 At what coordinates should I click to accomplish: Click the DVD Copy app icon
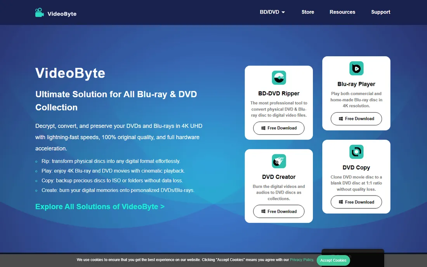click(356, 152)
